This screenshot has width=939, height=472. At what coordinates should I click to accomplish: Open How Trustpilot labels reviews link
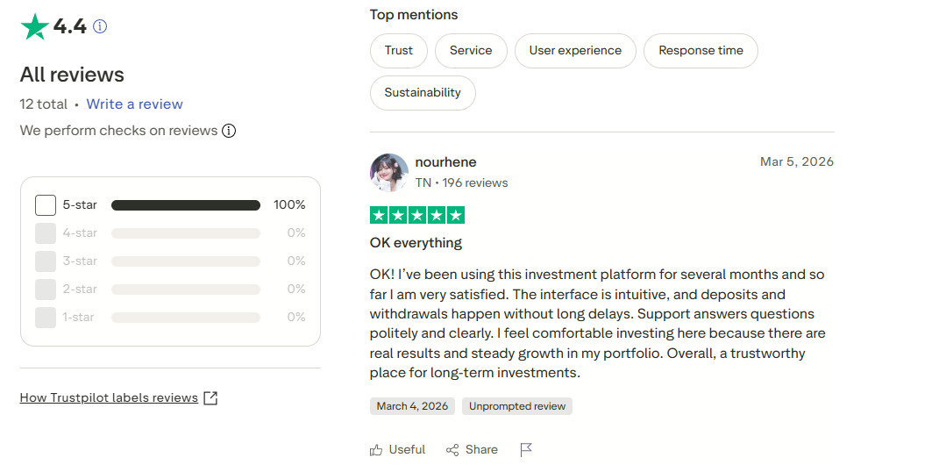point(109,397)
